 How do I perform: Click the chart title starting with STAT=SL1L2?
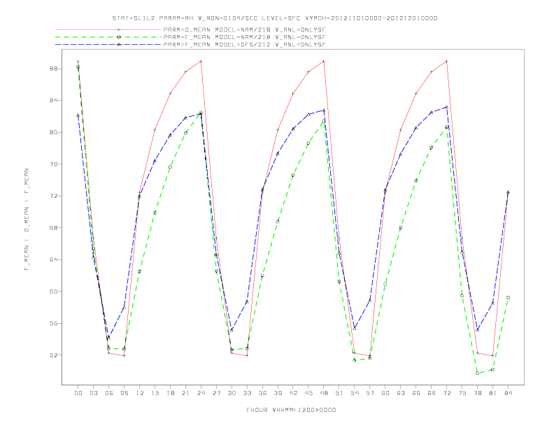pyautogui.click(x=275, y=18)
